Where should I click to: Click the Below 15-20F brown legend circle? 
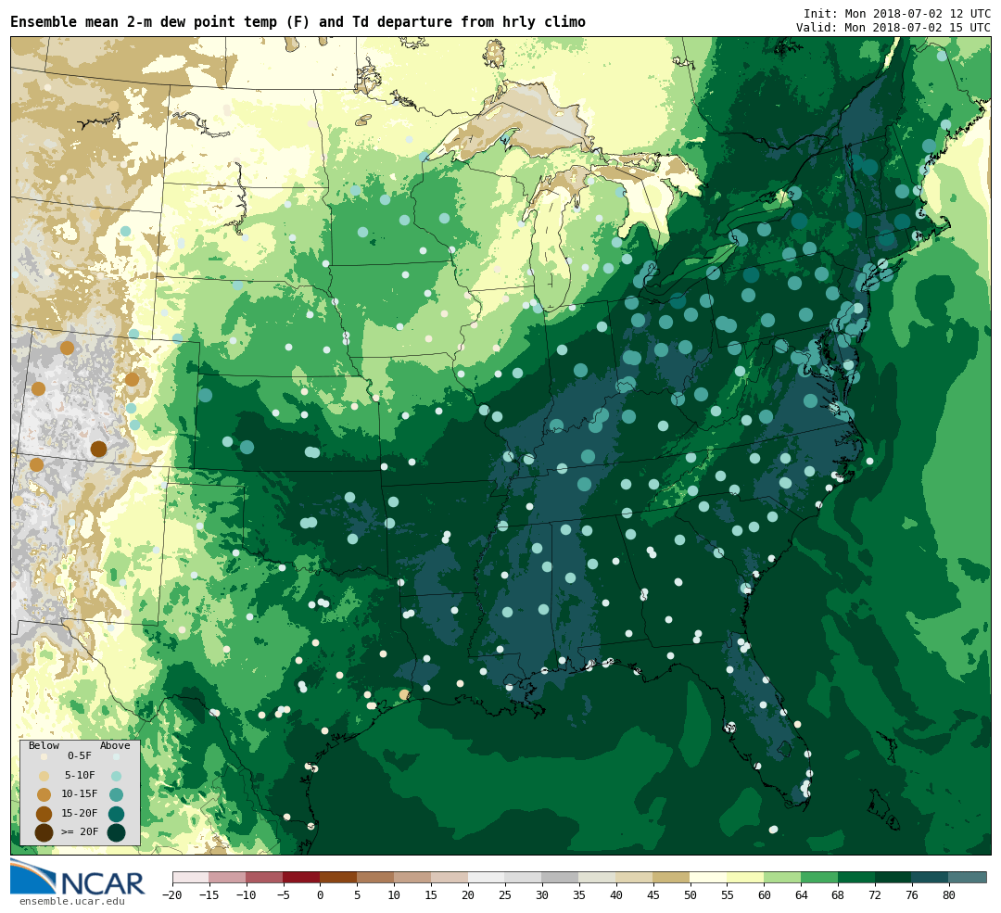coord(44,814)
